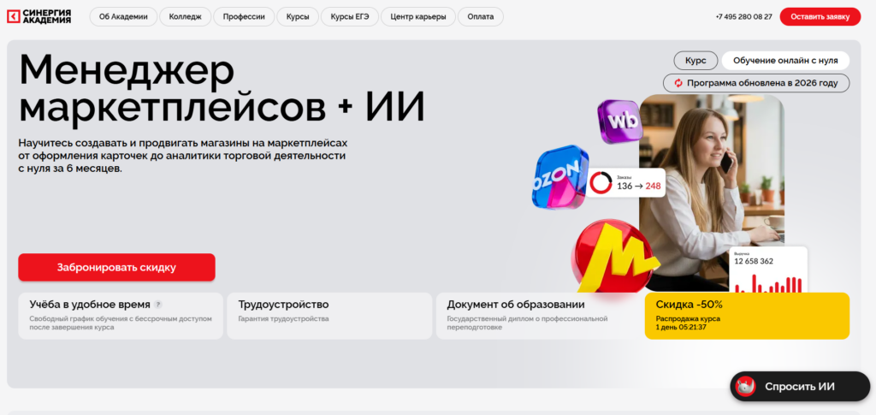Click the revenue chart 12 658 362 widget
Image resolution: width=876 pixels, height=415 pixels.
pyautogui.click(x=768, y=270)
